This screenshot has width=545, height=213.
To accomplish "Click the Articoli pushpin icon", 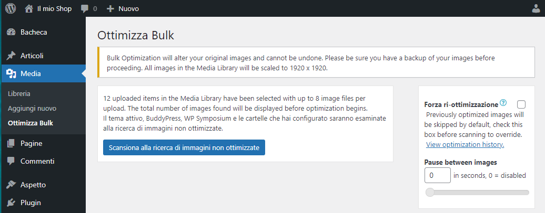I will click(x=11, y=56).
